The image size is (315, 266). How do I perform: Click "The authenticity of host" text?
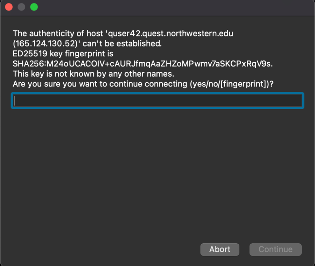click(x=58, y=34)
